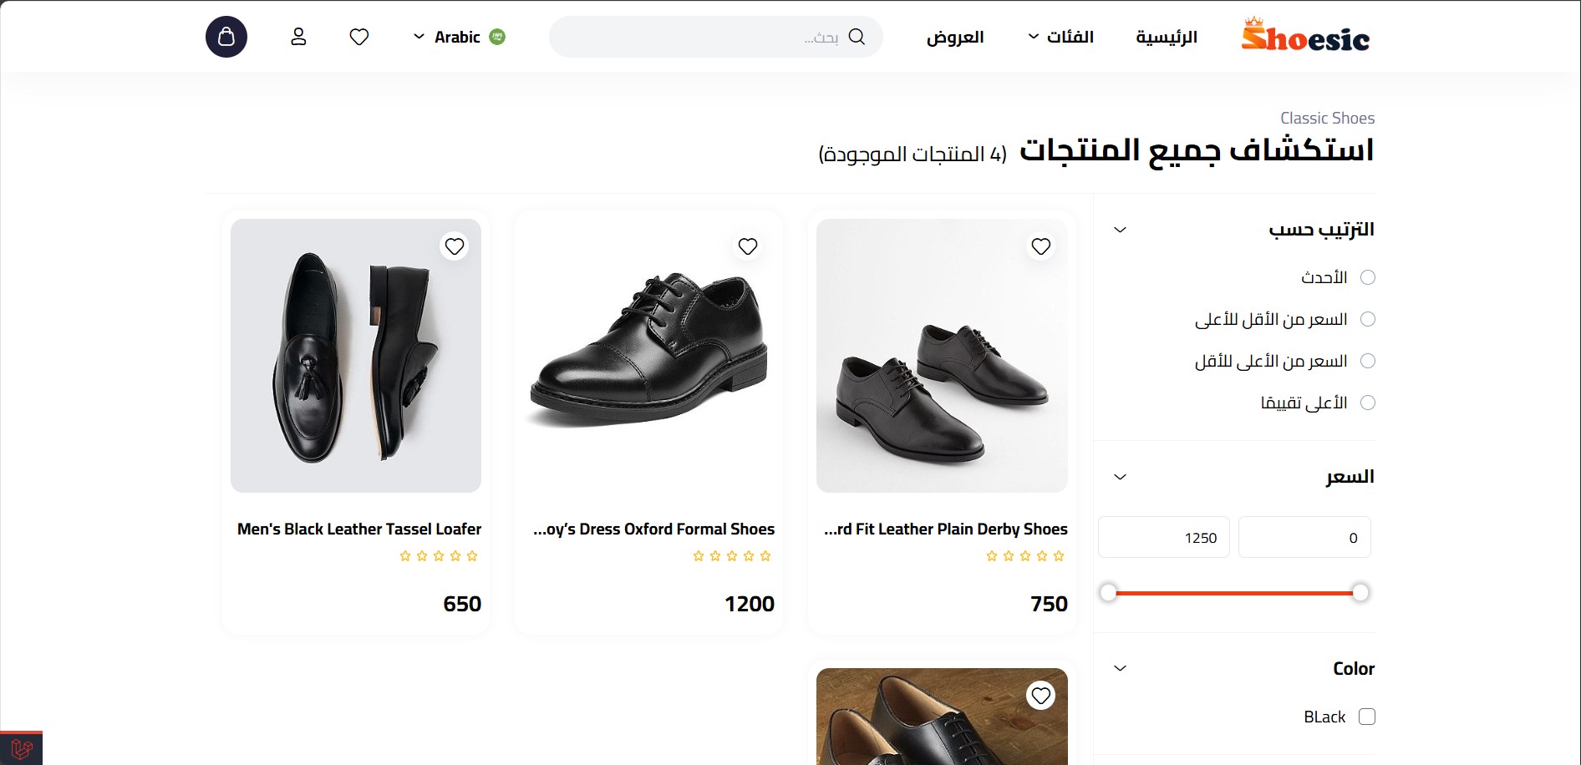Click the maximum price field showing 1250

1163,538
